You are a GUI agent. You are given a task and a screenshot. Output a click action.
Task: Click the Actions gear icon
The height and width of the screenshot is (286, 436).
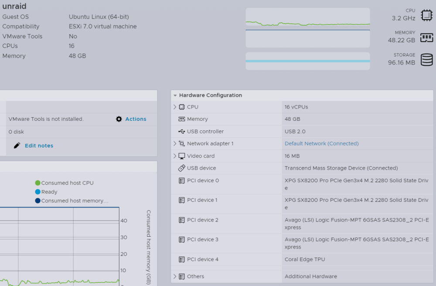point(119,119)
